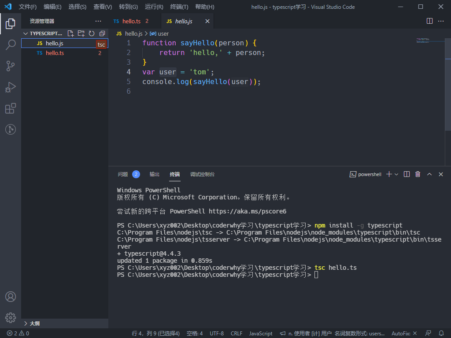Toggle maximize panel with chevron icon
The image size is (451, 338).
click(429, 174)
